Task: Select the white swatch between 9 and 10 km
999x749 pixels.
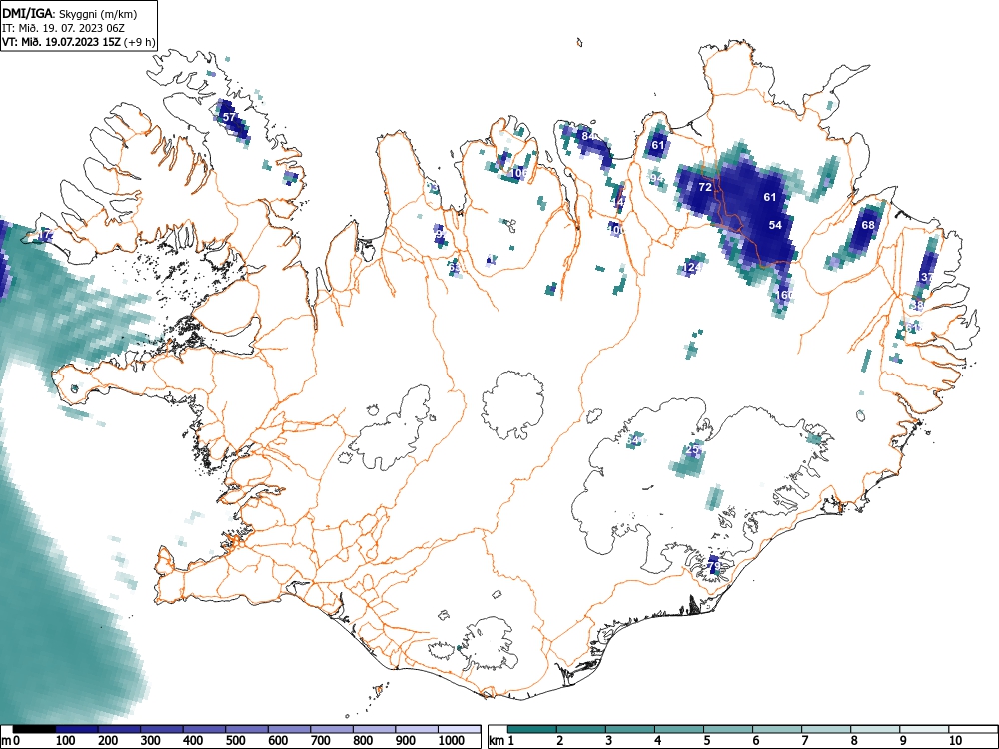Action: coord(924,729)
